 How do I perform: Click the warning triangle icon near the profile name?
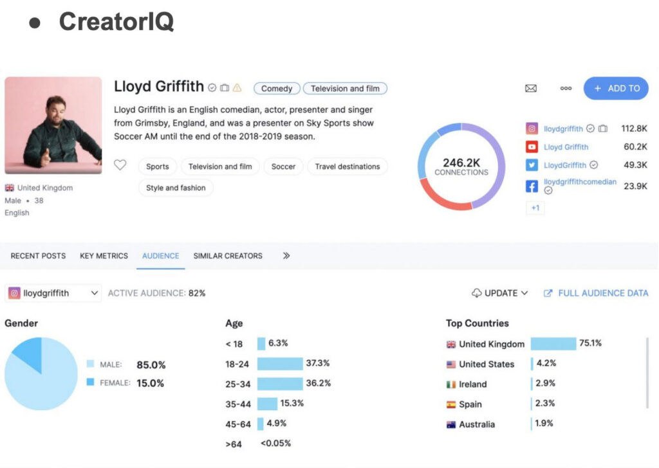pos(236,88)
